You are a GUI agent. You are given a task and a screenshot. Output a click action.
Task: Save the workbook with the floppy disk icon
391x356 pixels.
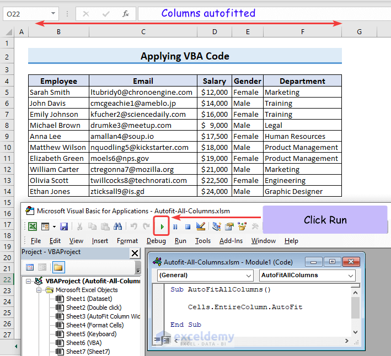64,226
